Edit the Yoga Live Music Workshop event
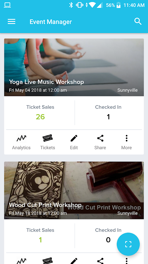 (x=74, y=142)
